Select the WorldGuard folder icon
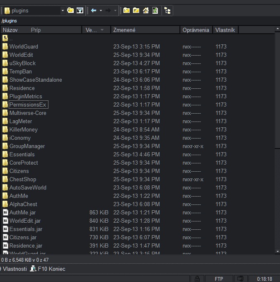 5,46
